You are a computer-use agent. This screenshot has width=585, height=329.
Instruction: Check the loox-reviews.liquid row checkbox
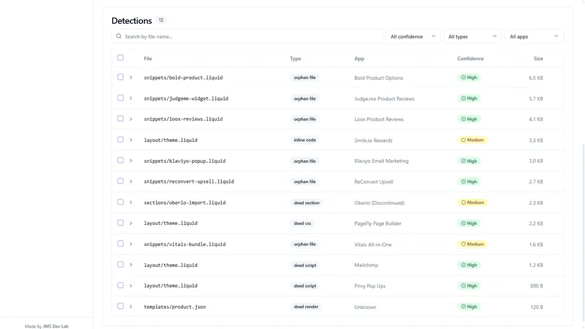[121, 118]
